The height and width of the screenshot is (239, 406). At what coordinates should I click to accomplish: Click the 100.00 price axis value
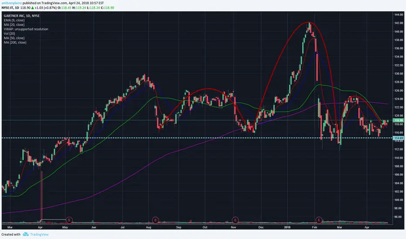399,200
